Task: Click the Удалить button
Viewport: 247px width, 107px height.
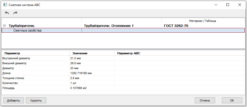Action: point(36,100)
